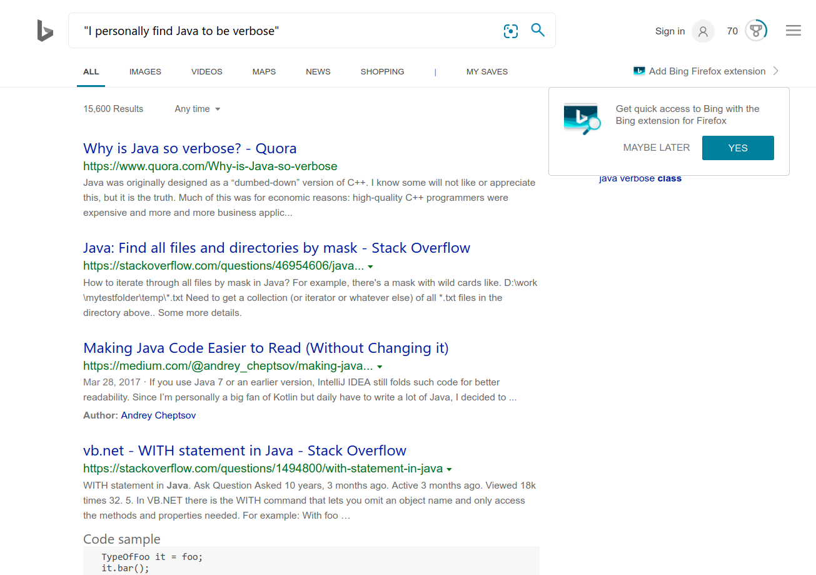Screen dimensions: 816x575
Task: Click Quora snippet starting 'Java was originally designed'
Action: (x=310, y=198)
